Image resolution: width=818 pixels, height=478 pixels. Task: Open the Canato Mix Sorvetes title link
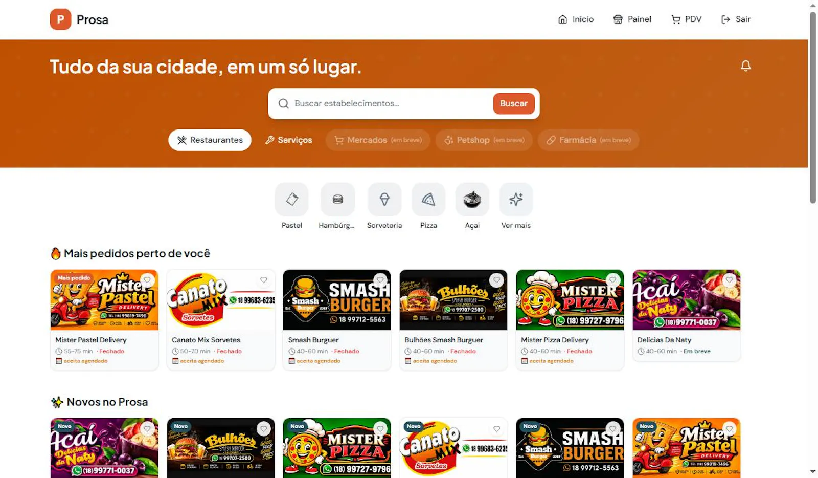[x=206, y=340]
